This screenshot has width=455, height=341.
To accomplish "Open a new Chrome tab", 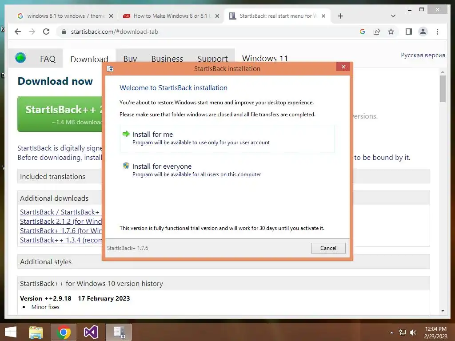I will 340,16.
